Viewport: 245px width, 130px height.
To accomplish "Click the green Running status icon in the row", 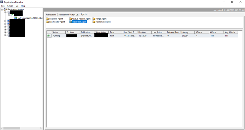I will pos(48,35).
